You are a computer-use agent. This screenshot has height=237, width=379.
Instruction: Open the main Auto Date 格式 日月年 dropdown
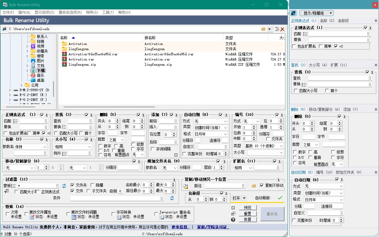pyautogui.click(x=211, y=134)
